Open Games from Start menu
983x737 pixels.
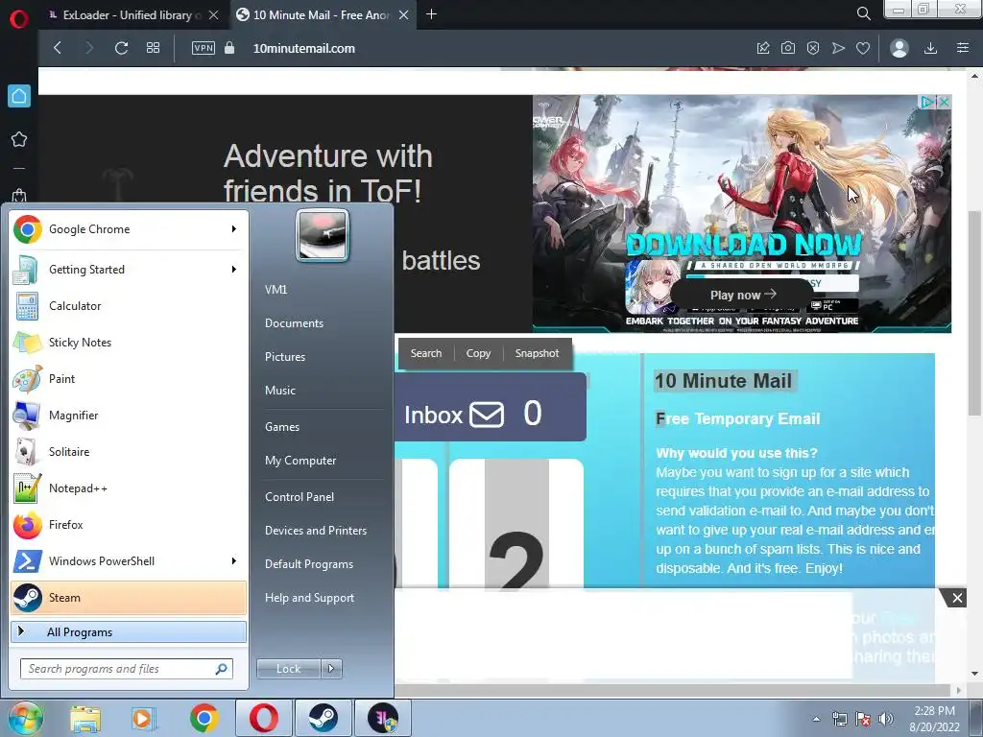pyautogui.click(x=282, y=427)
